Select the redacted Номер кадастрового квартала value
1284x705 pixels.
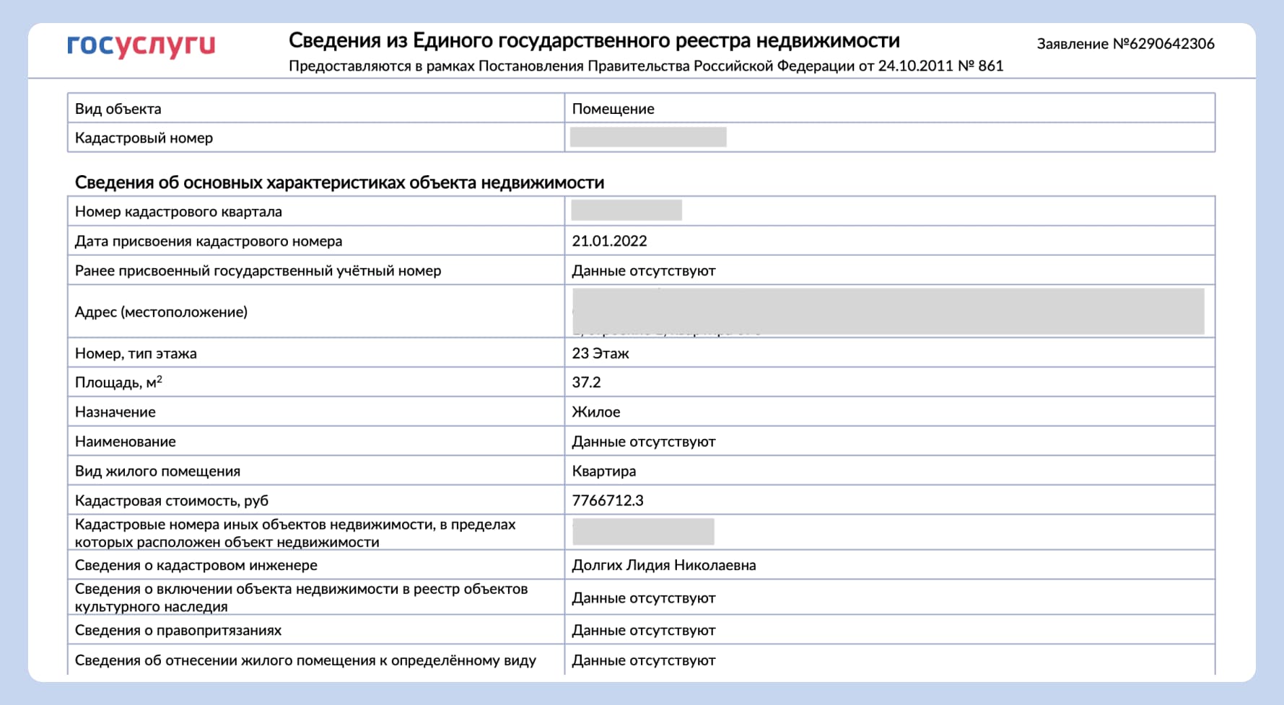(x=626, y=210)
